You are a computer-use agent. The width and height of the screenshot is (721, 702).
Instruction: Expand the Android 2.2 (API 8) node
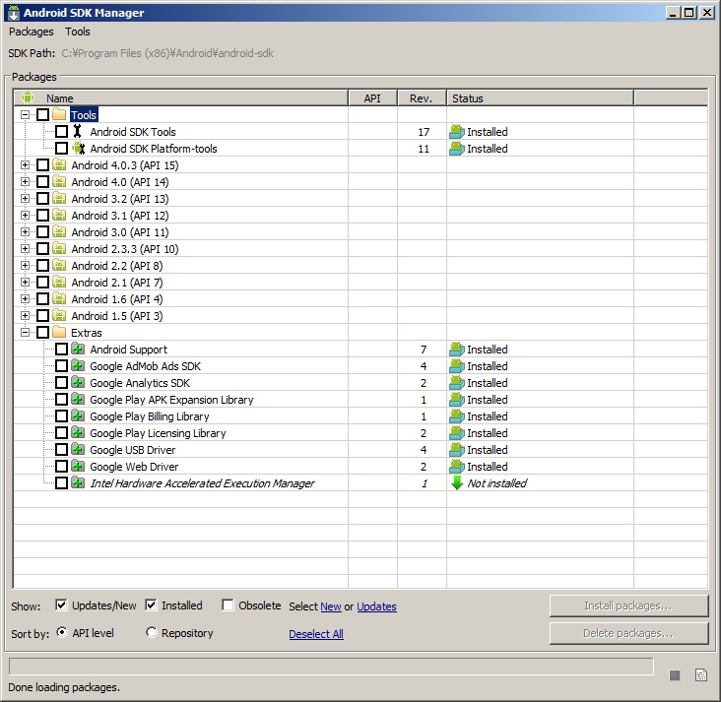coord(25,265)
